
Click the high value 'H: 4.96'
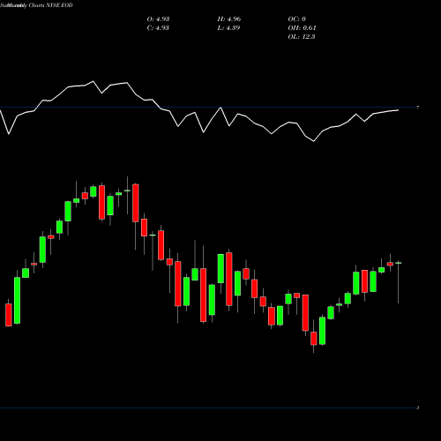tap(229, 19)
